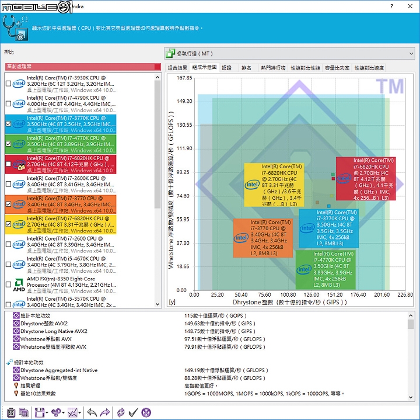Click the 79.91 GFLOPS Whetstone double value
This screenshot has width=420, height=420.
pos(225,347)
